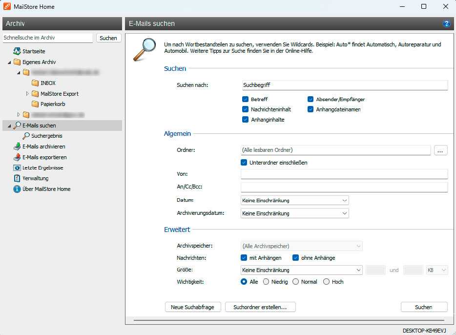The image size is (456, 335).
Task: Open the KB unit dropdown
Action: (437, 270)
